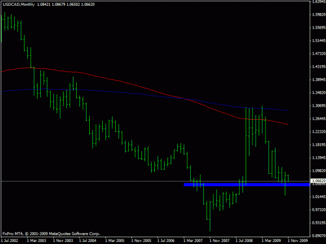326x244 pixels.
Task: Click price axis label 1.38945
Action: (319, 80)
